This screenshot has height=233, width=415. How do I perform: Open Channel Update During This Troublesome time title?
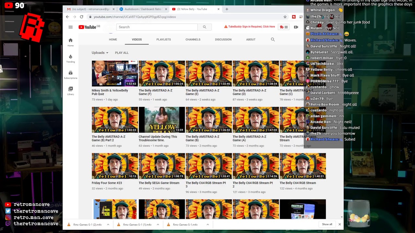pos(158,138)
